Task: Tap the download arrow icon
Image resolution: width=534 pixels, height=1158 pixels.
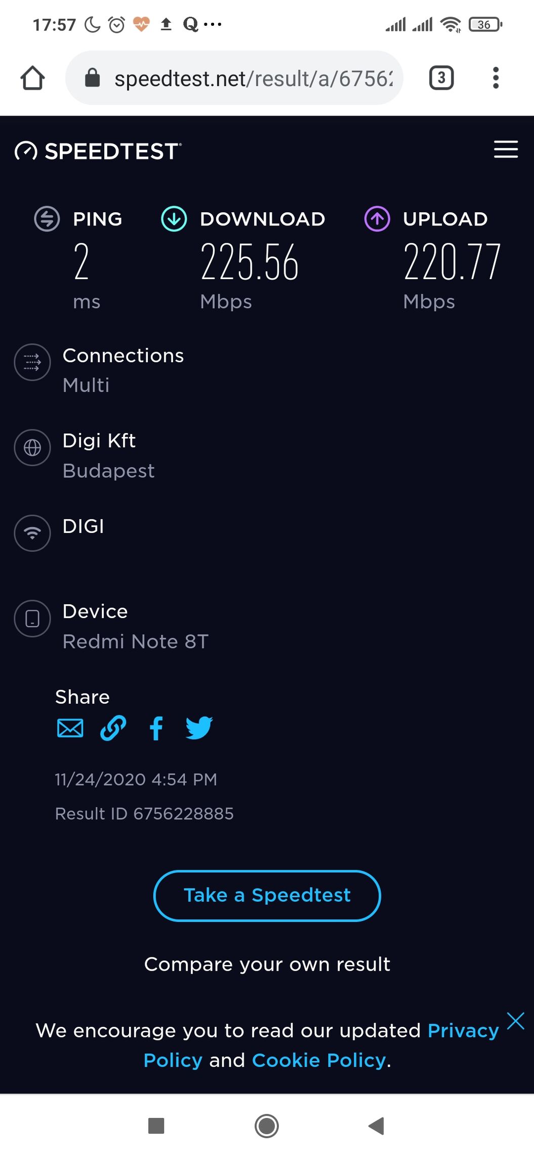Action: [x=174, y=219]
